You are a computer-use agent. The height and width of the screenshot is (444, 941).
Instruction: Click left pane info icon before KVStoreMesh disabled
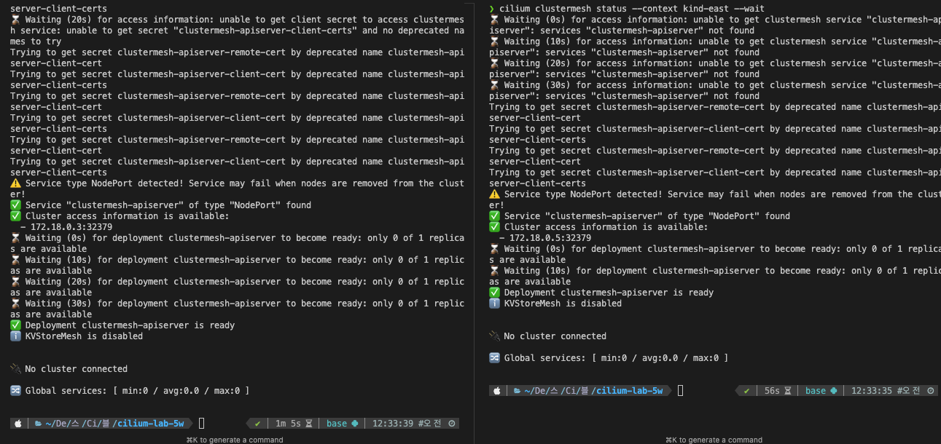pos(15,336)
